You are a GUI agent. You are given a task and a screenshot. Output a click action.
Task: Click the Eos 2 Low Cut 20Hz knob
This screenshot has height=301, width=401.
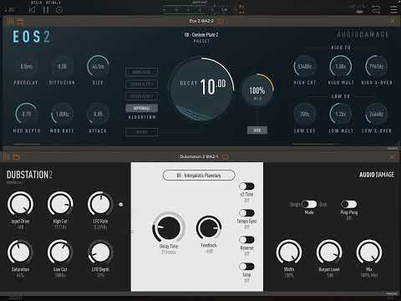click(x=305, y=114)
